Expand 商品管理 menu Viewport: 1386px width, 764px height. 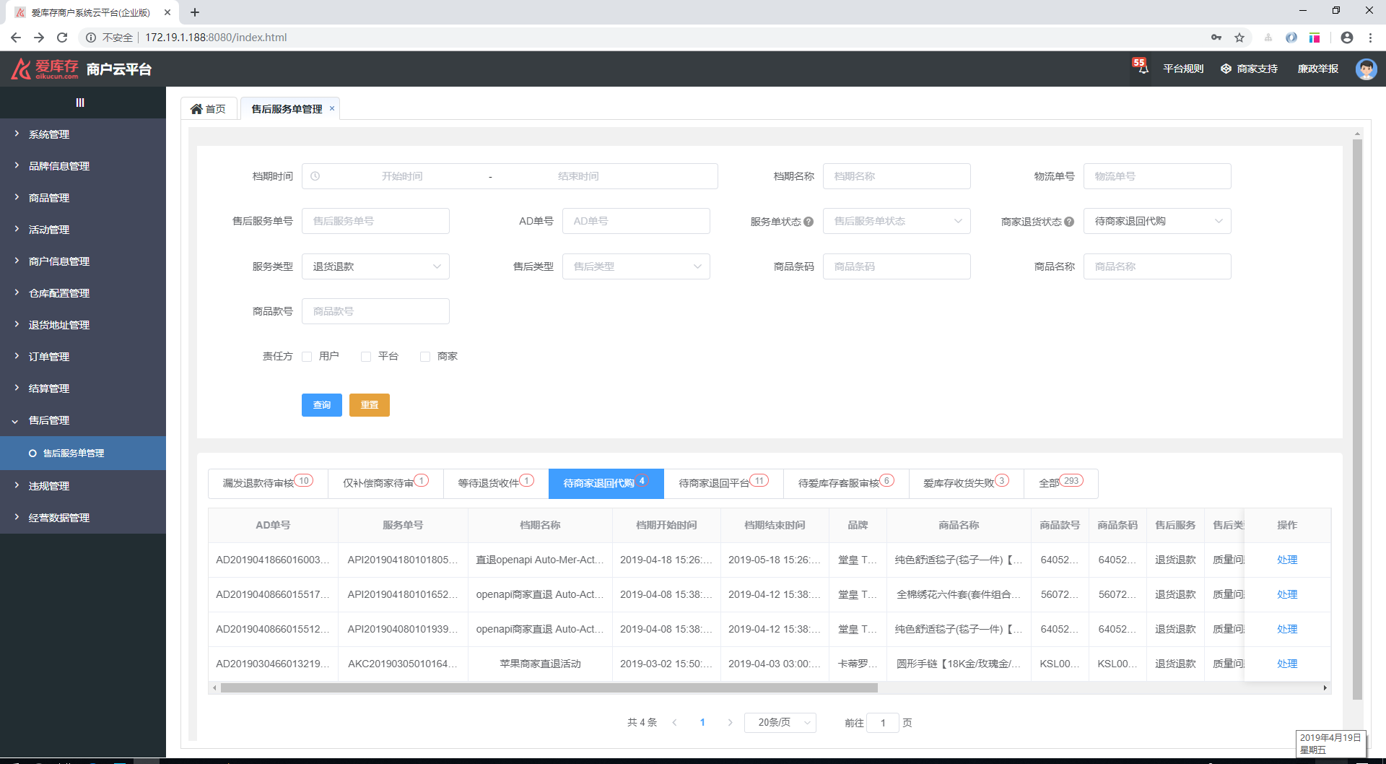[83, 198]
